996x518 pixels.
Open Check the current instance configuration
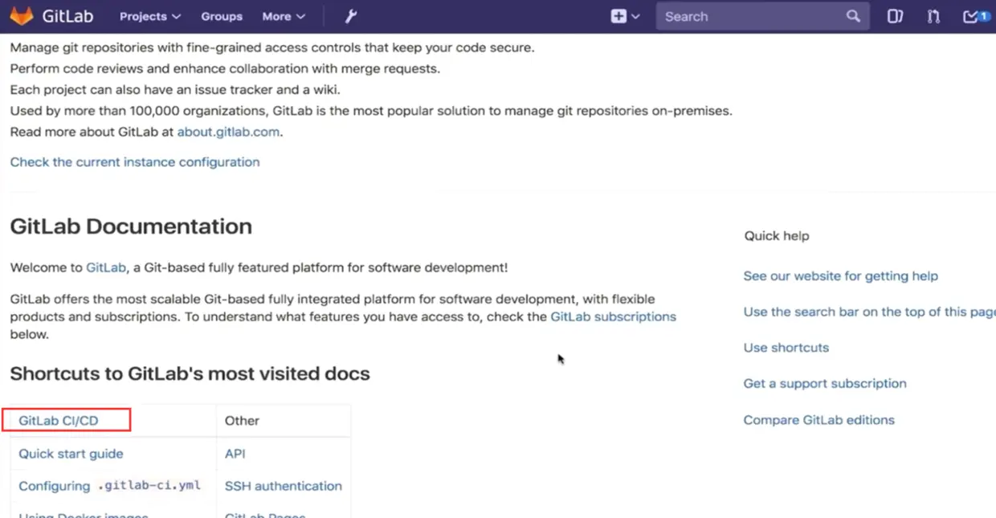point(135,162)
